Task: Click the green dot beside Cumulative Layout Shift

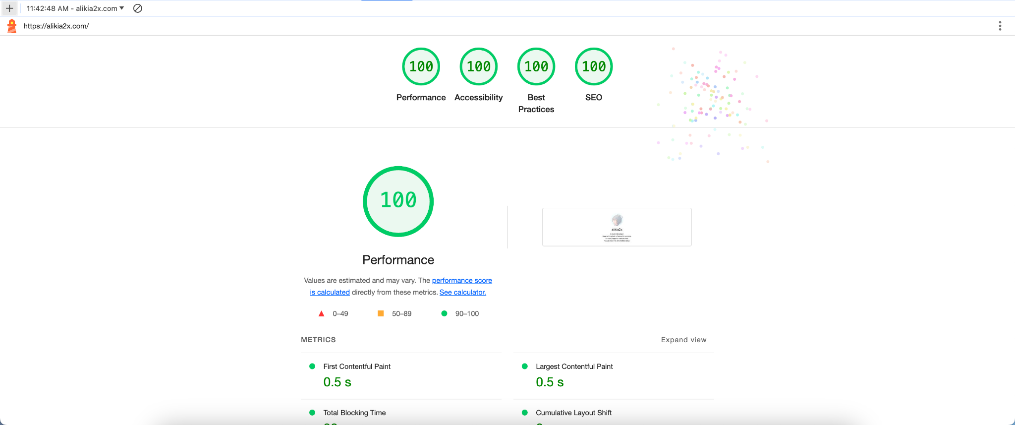Action: 525,413
